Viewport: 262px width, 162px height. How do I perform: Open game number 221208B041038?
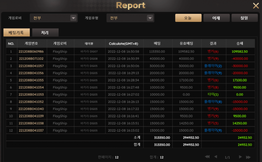point(31,123)
